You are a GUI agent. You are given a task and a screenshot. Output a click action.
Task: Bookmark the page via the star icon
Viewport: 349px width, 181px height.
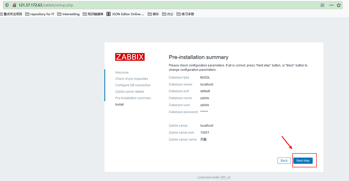tap(339, 5)
